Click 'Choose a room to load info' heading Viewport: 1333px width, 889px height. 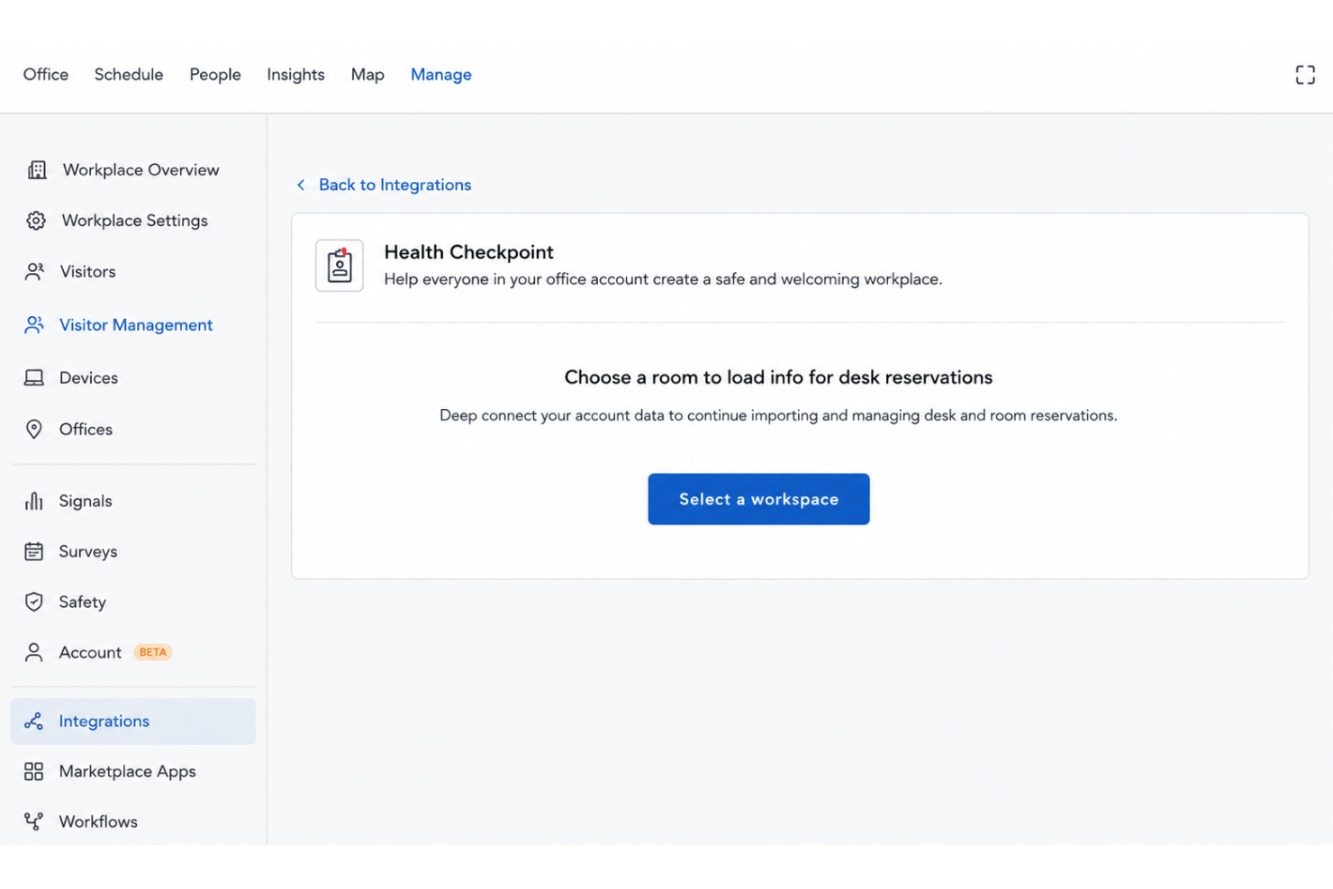point(778,377)
